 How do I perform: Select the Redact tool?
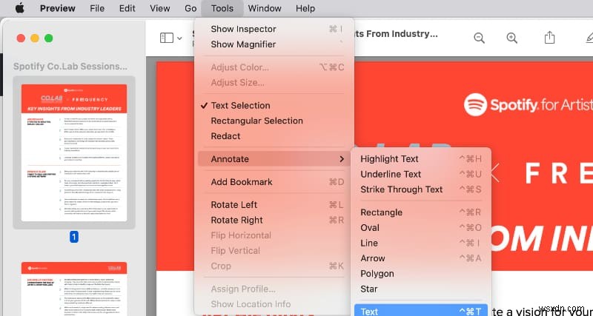274,136
